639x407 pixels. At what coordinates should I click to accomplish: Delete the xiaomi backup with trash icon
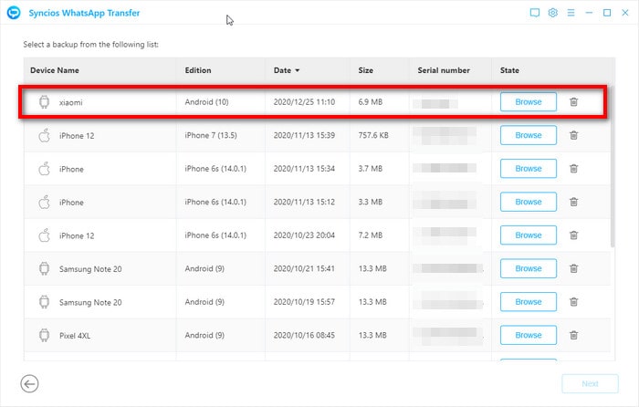tap(574, 102)
